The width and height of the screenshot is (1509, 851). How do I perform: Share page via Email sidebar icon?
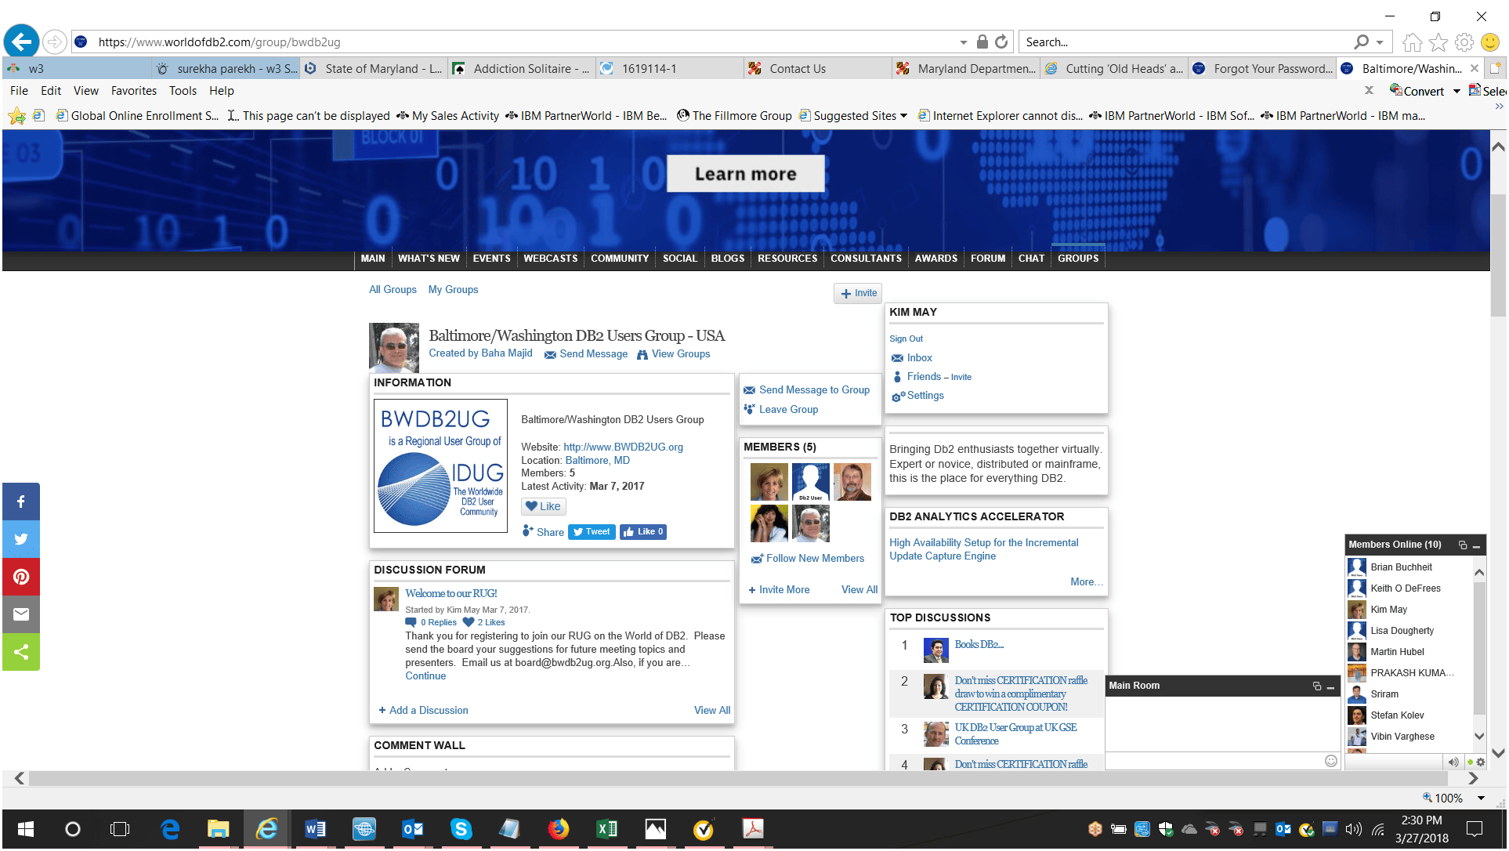click(x=21, y=614)
